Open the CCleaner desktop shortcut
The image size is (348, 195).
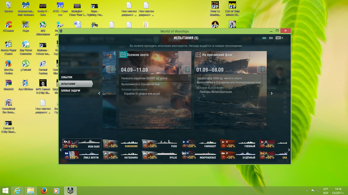pyautogui.click(x=8, y=26)
